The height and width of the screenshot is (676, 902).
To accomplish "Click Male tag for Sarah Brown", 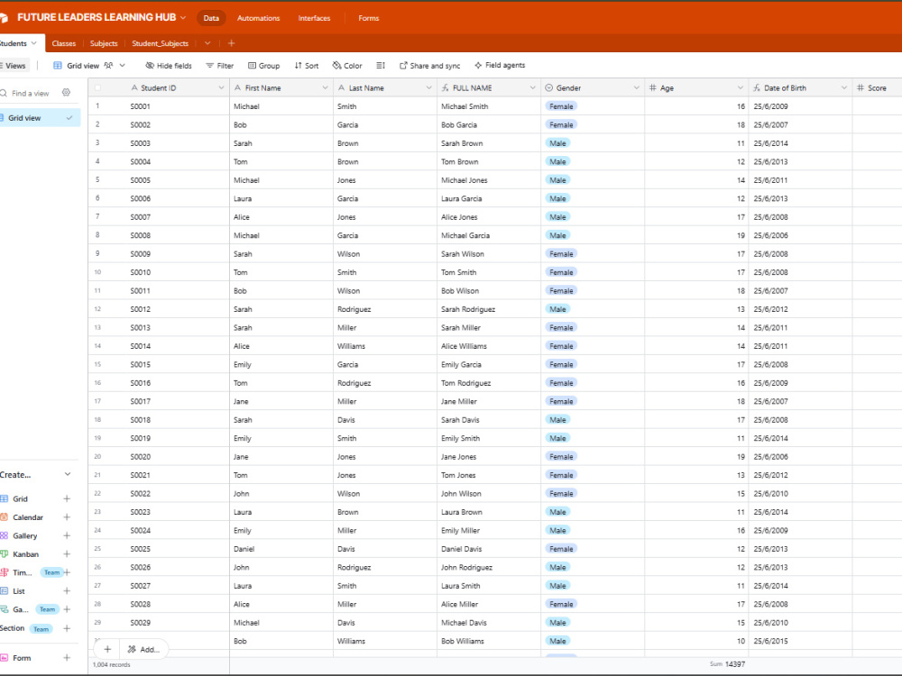I will point(557,143).
